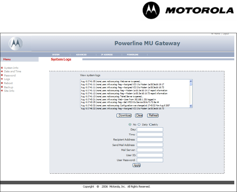Click the red bullet icon beside Logs
This screenshot has height=192, width=237.
click(2, 79)
